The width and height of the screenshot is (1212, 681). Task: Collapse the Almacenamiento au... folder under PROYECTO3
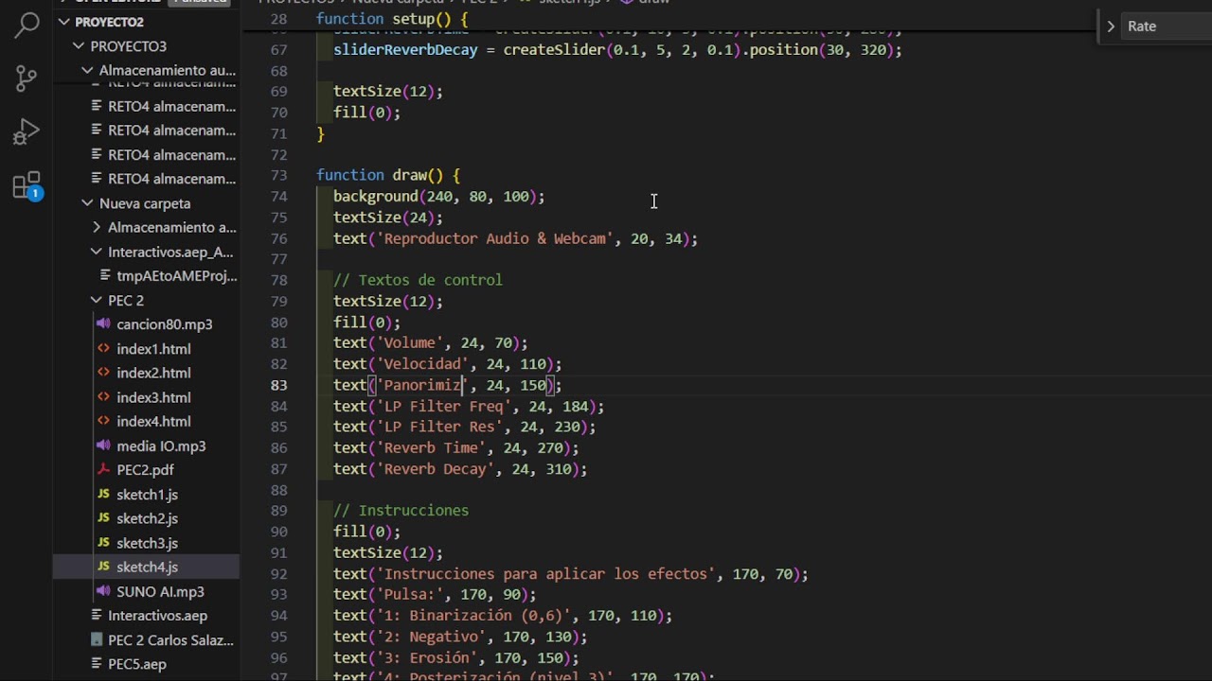(x=87, y=70)
